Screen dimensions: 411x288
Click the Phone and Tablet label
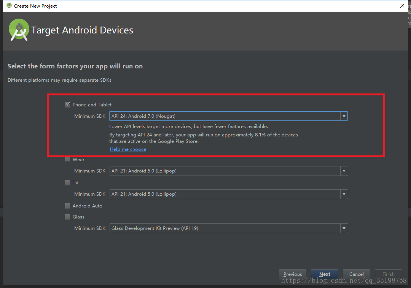point(92,104)
